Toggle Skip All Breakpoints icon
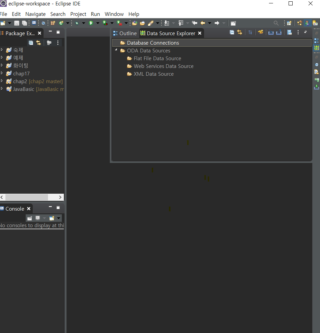 (x=44, y=23)
